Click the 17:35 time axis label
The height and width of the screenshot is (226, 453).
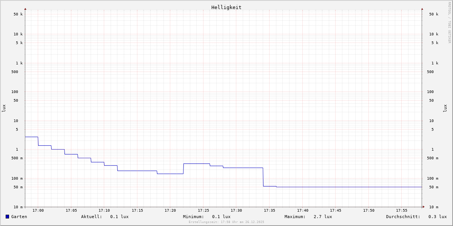[270, 211]
